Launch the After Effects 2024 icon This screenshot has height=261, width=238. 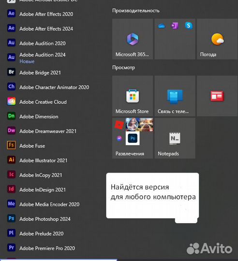click(x=11, y=28)
